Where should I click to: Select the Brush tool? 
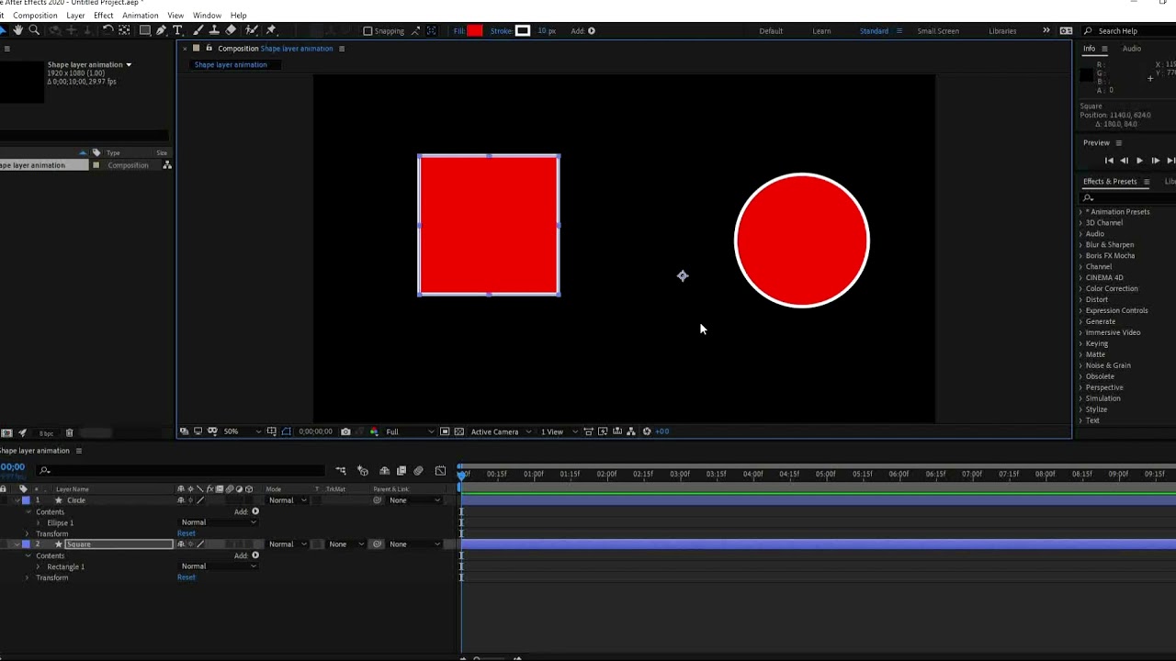[198, 30]
